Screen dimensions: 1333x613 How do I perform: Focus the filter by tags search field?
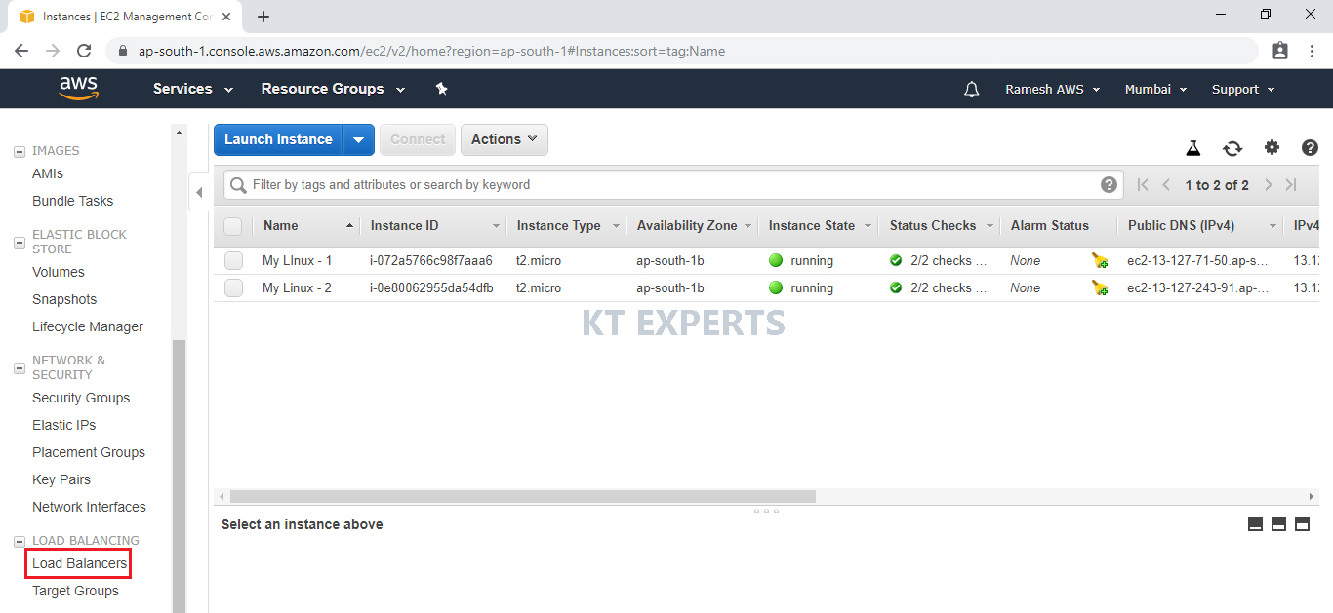tap(673, 185)
